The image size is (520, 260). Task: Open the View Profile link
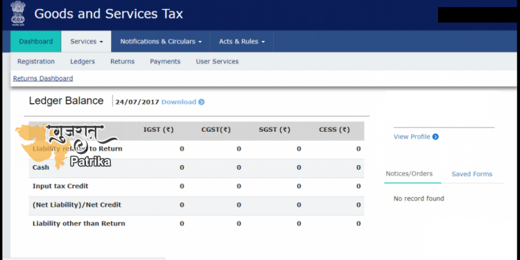[x=412, y=137]
